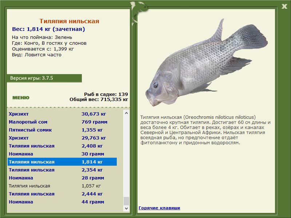Select Хризихт weighing 29,763 кг
Viewport: 291px width, 218px height.
point(62,138)
